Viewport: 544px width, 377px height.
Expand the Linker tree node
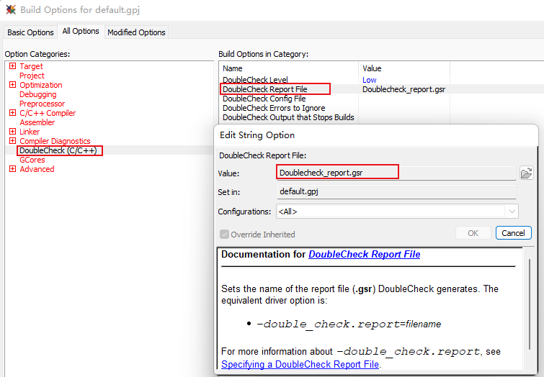pos(12,132)
